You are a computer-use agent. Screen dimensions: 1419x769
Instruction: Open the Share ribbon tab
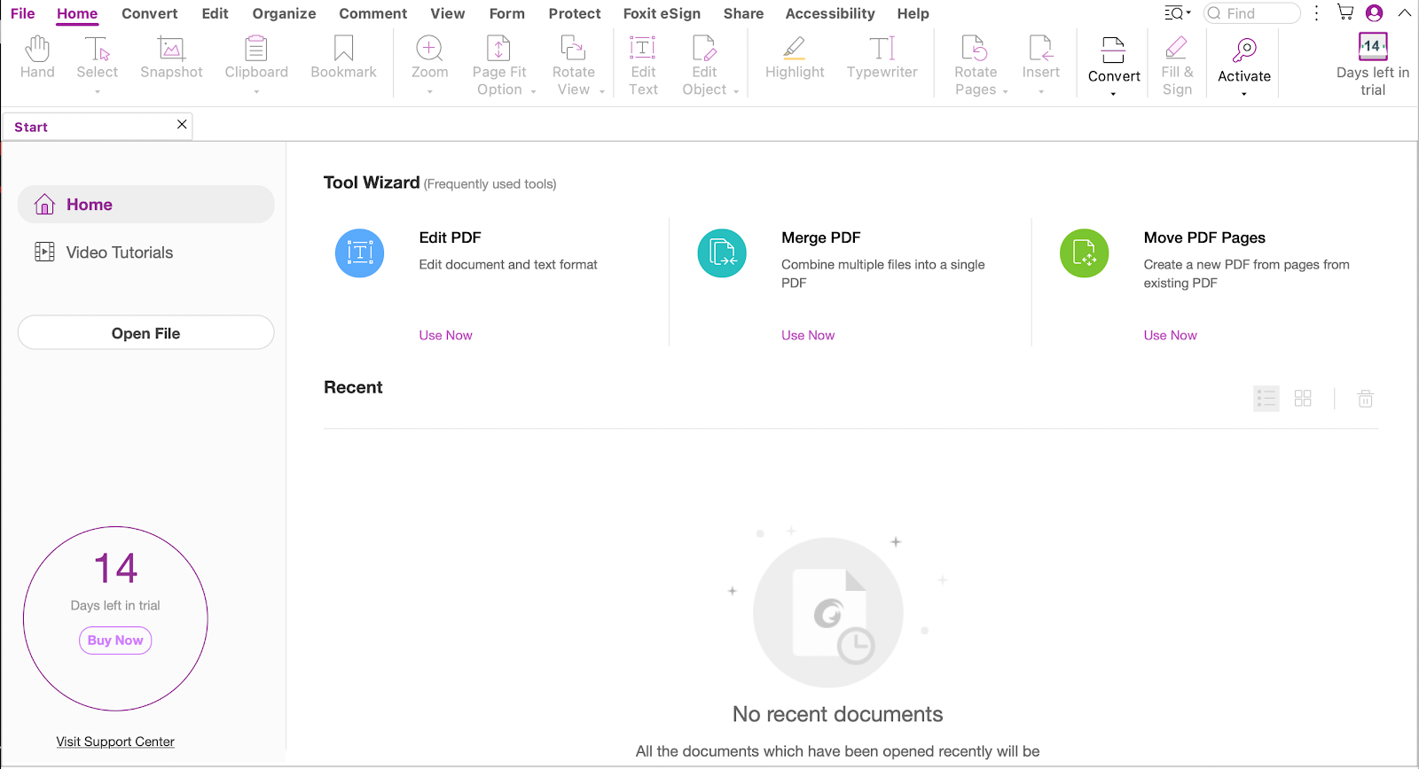click(x=743, y=13)
